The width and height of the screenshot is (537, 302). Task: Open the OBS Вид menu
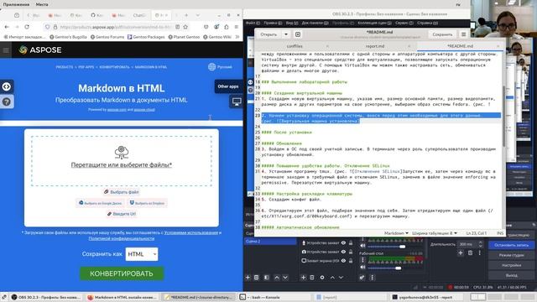pos(292,23)
